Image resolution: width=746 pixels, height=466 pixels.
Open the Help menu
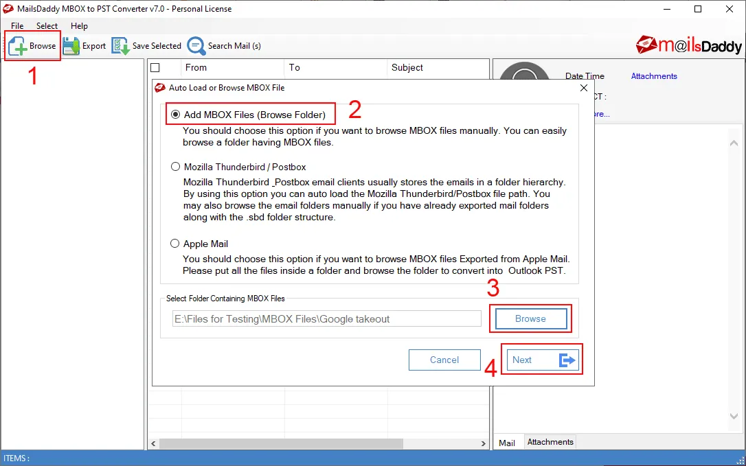[x=79, y=25]
